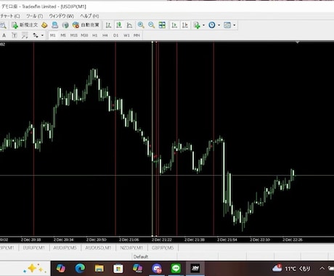Image resolution: width=334 pixels, height=276 pixels.
Task: Toggle 自動売買 auto trading
Action: (86, 25)
